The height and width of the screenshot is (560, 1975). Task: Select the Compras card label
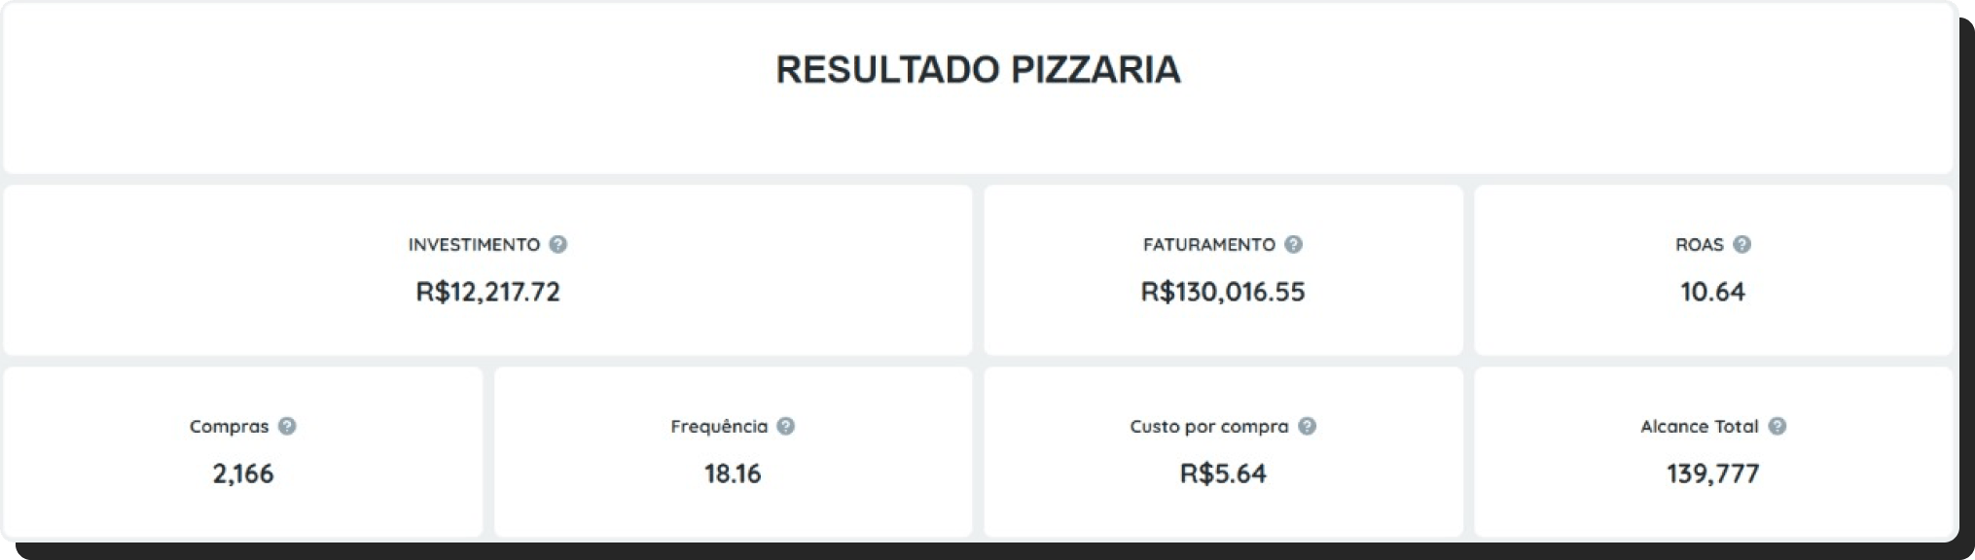[229, 427]
